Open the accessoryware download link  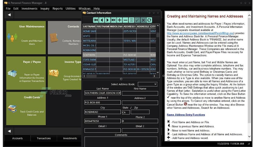click(x=200, y=33)
